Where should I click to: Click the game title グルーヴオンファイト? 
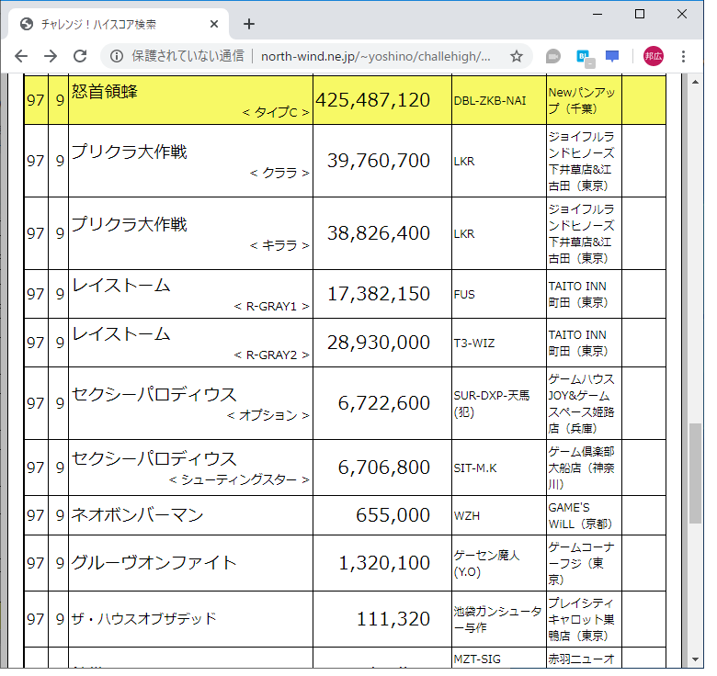tap(154, 563)
